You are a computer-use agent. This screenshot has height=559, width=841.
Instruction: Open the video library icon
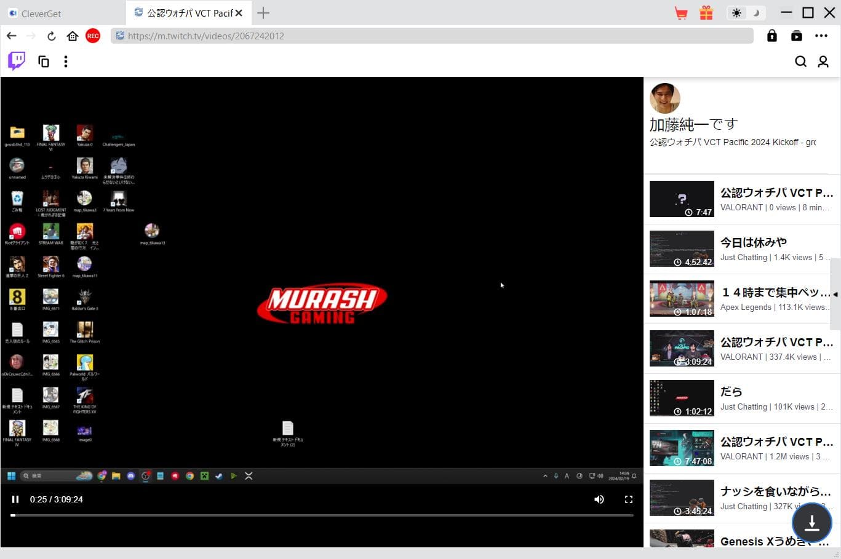(x=797, y=36)
